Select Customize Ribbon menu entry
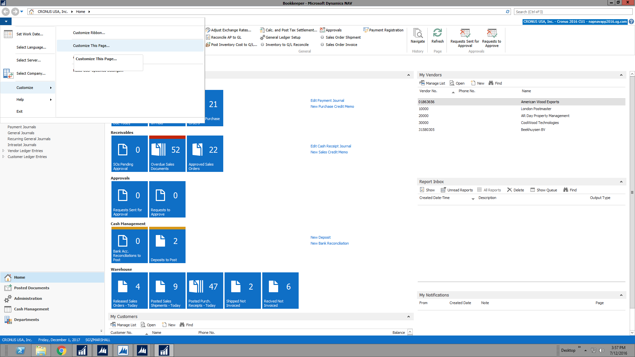 point(89,33)
